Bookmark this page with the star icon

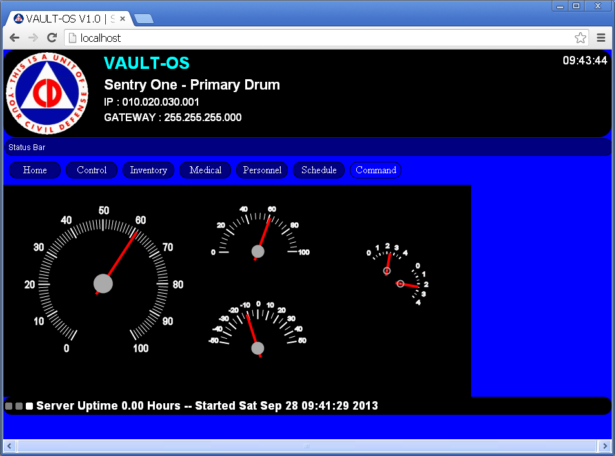580,38
